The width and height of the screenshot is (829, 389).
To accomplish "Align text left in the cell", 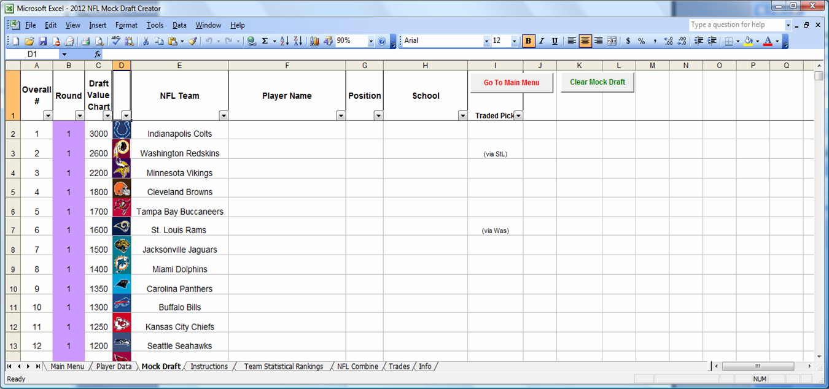I will pos(572,41).
